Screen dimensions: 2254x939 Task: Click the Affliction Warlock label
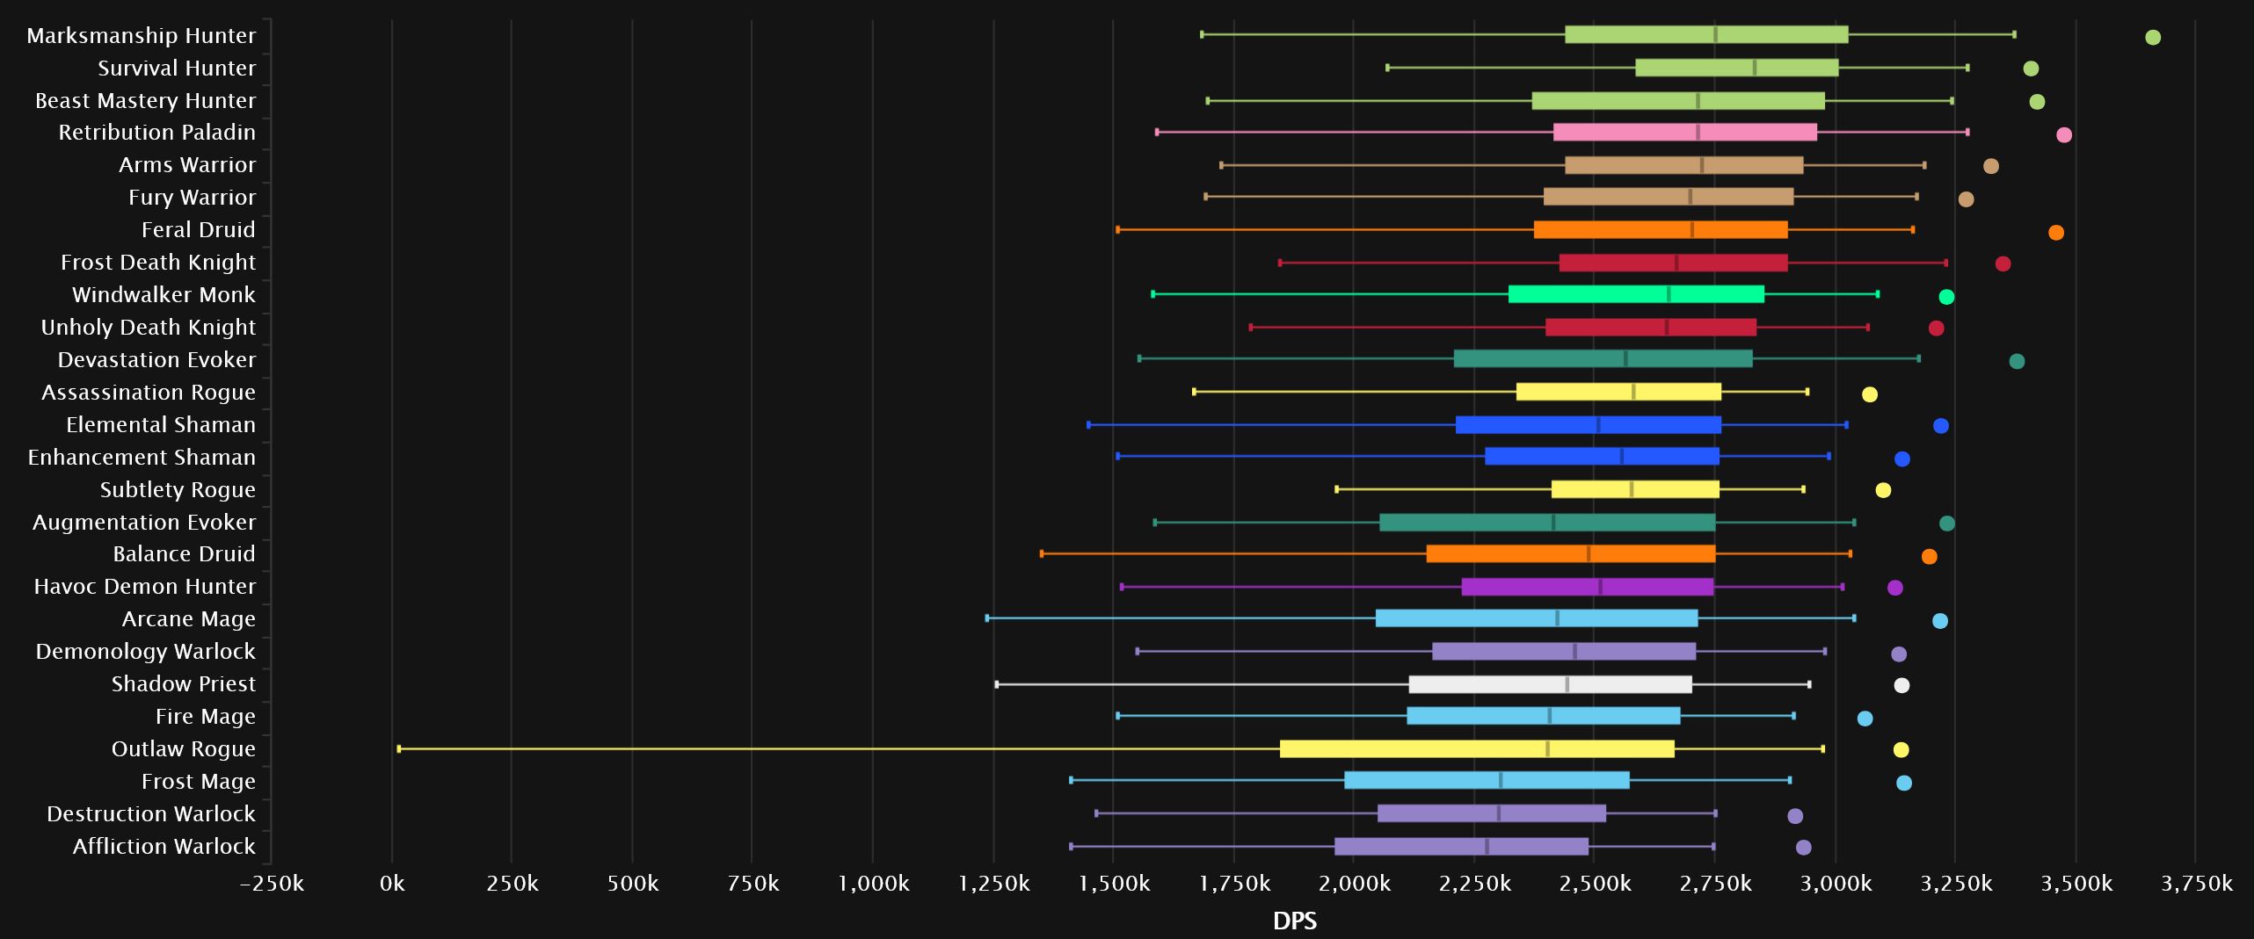click(x=164, y=847)
